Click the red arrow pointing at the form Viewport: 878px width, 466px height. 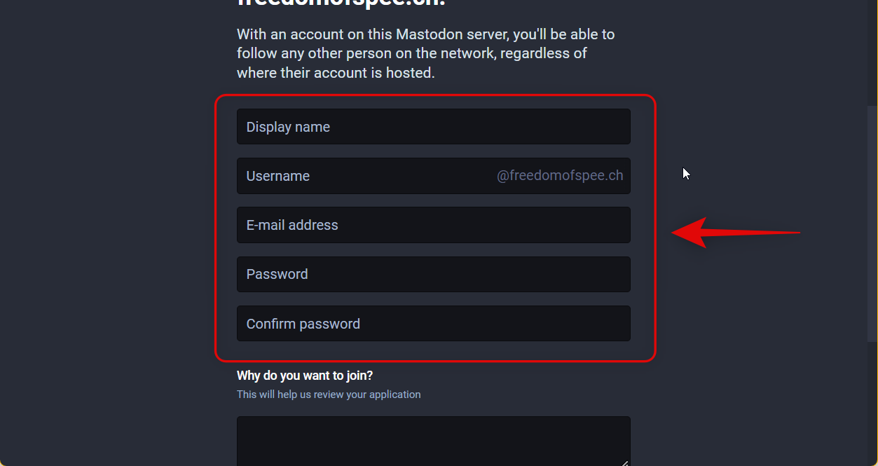click(736, 233)
